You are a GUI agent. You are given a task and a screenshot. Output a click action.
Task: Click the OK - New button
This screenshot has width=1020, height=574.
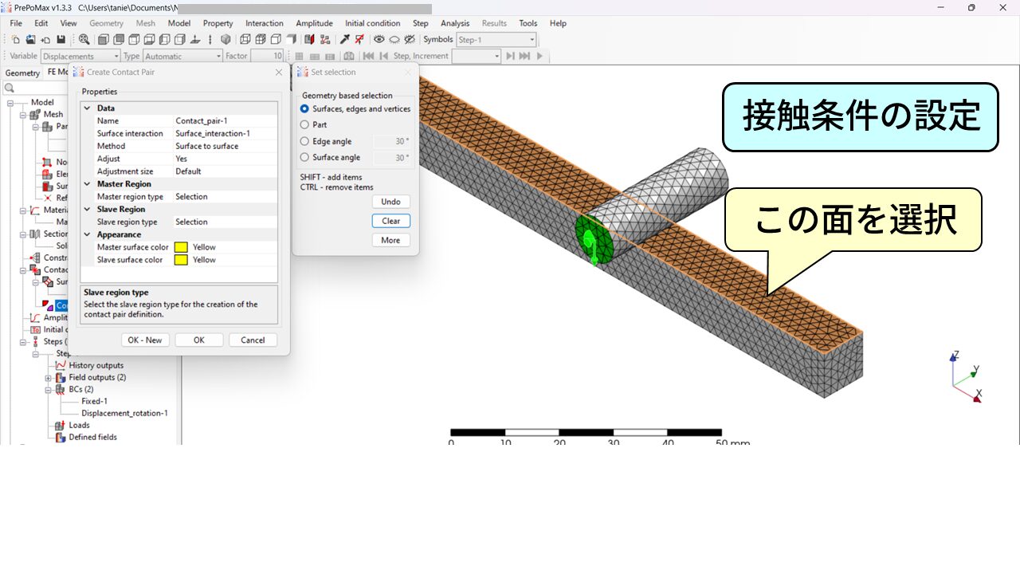tap(145, 340)
